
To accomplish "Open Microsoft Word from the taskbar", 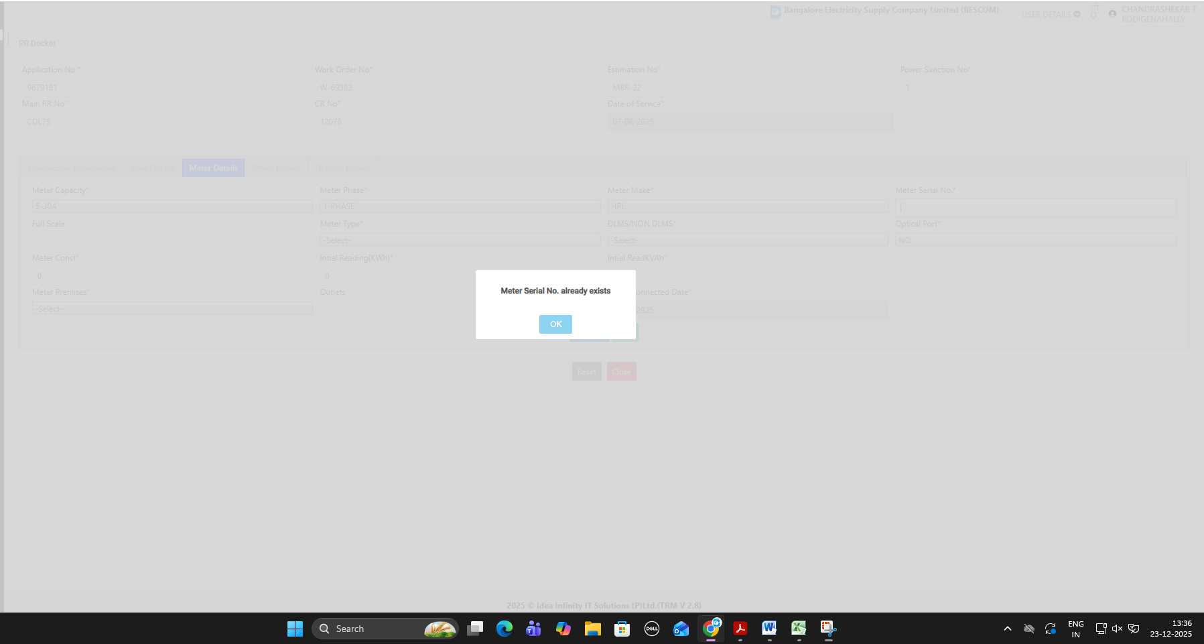I will (770, 629).
